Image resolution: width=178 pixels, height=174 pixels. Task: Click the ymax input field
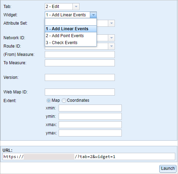point(90,133)
